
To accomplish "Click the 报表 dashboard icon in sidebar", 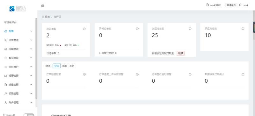I will (x=6, y=31).
